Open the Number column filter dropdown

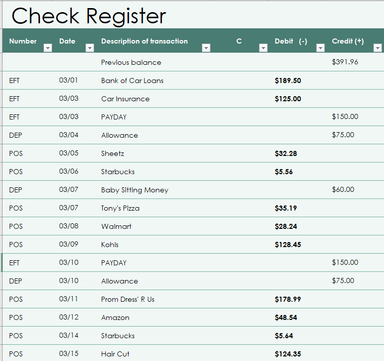pos(48,48)
